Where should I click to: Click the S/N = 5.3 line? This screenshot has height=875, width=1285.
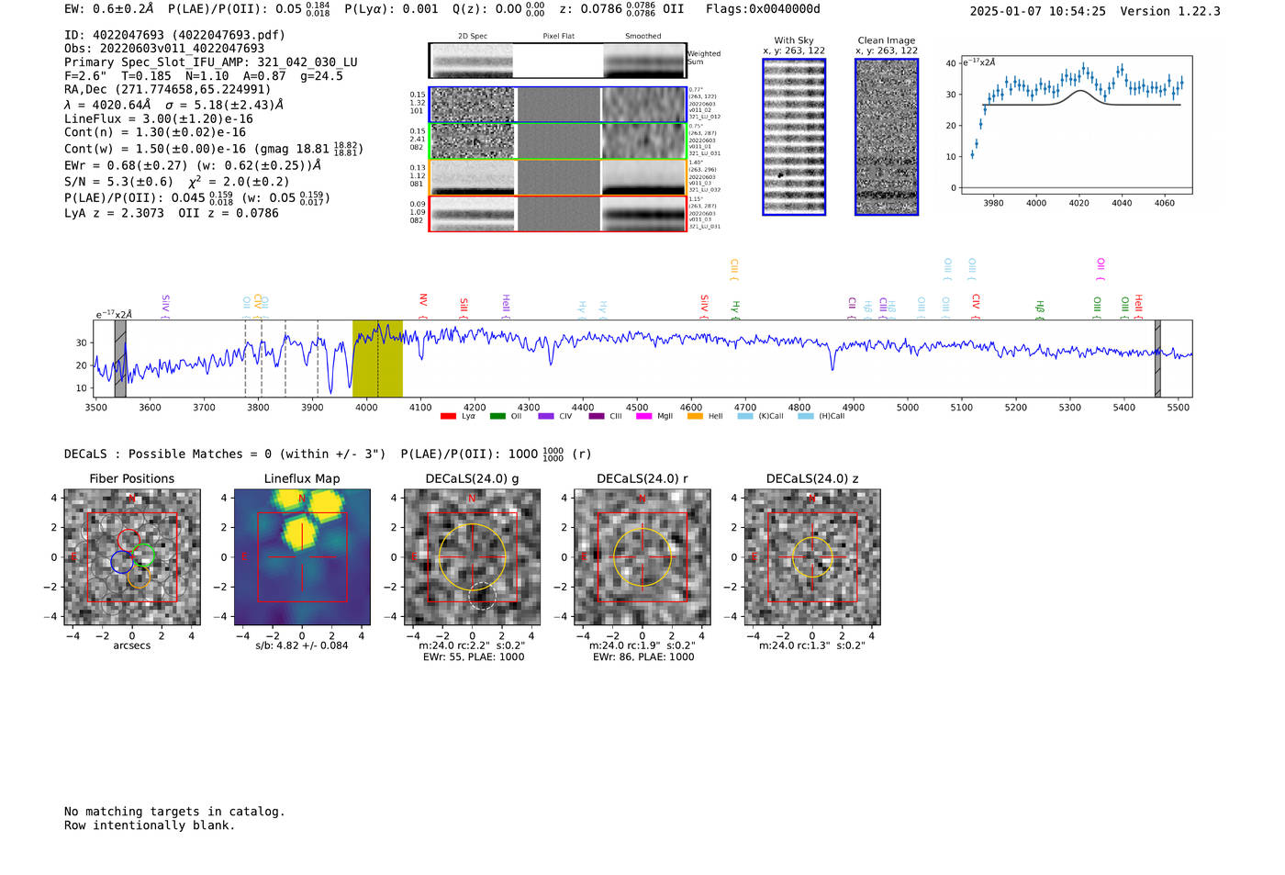click(x=177, y=182)
